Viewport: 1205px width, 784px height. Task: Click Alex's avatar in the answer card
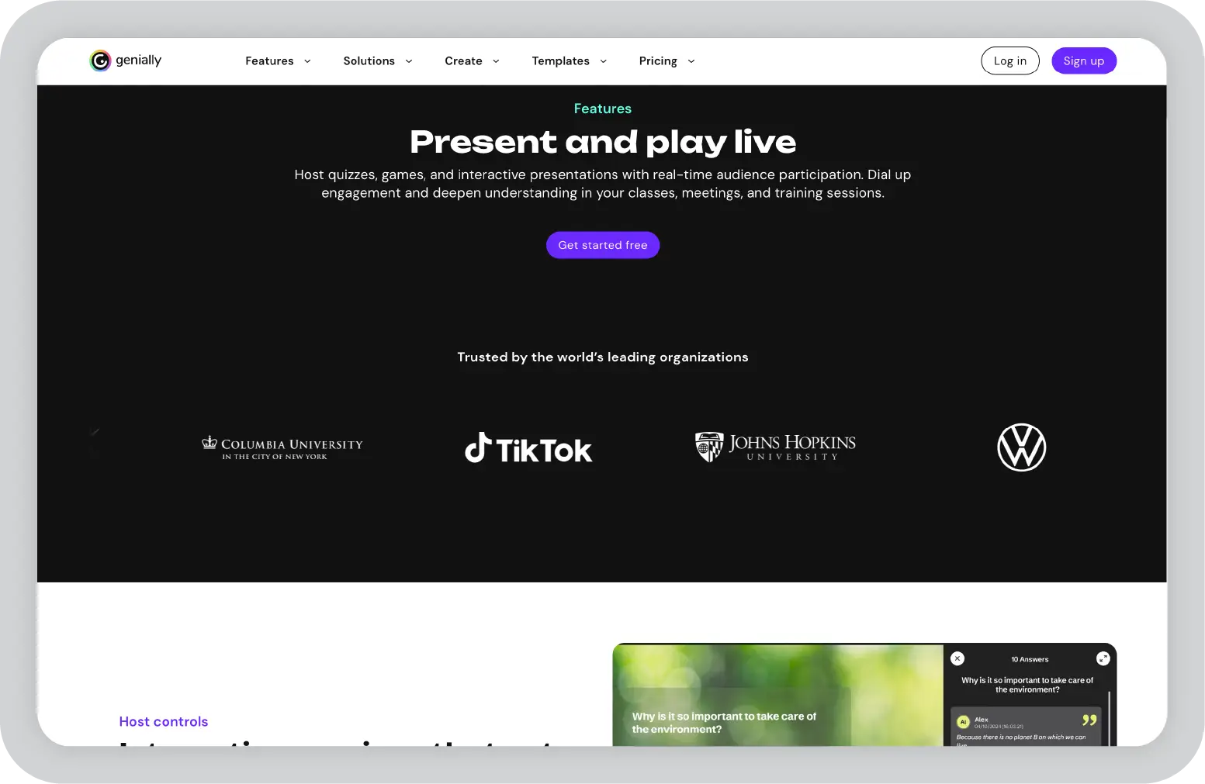tap(964, 722)
